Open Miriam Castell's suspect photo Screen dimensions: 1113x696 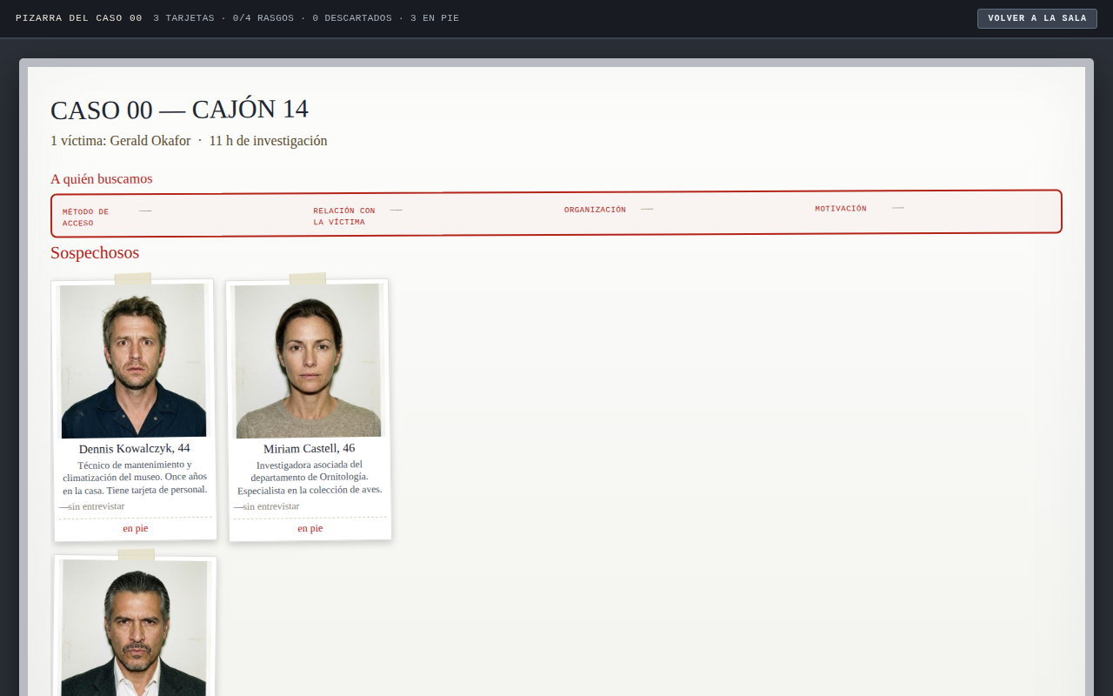coord(309,360)
